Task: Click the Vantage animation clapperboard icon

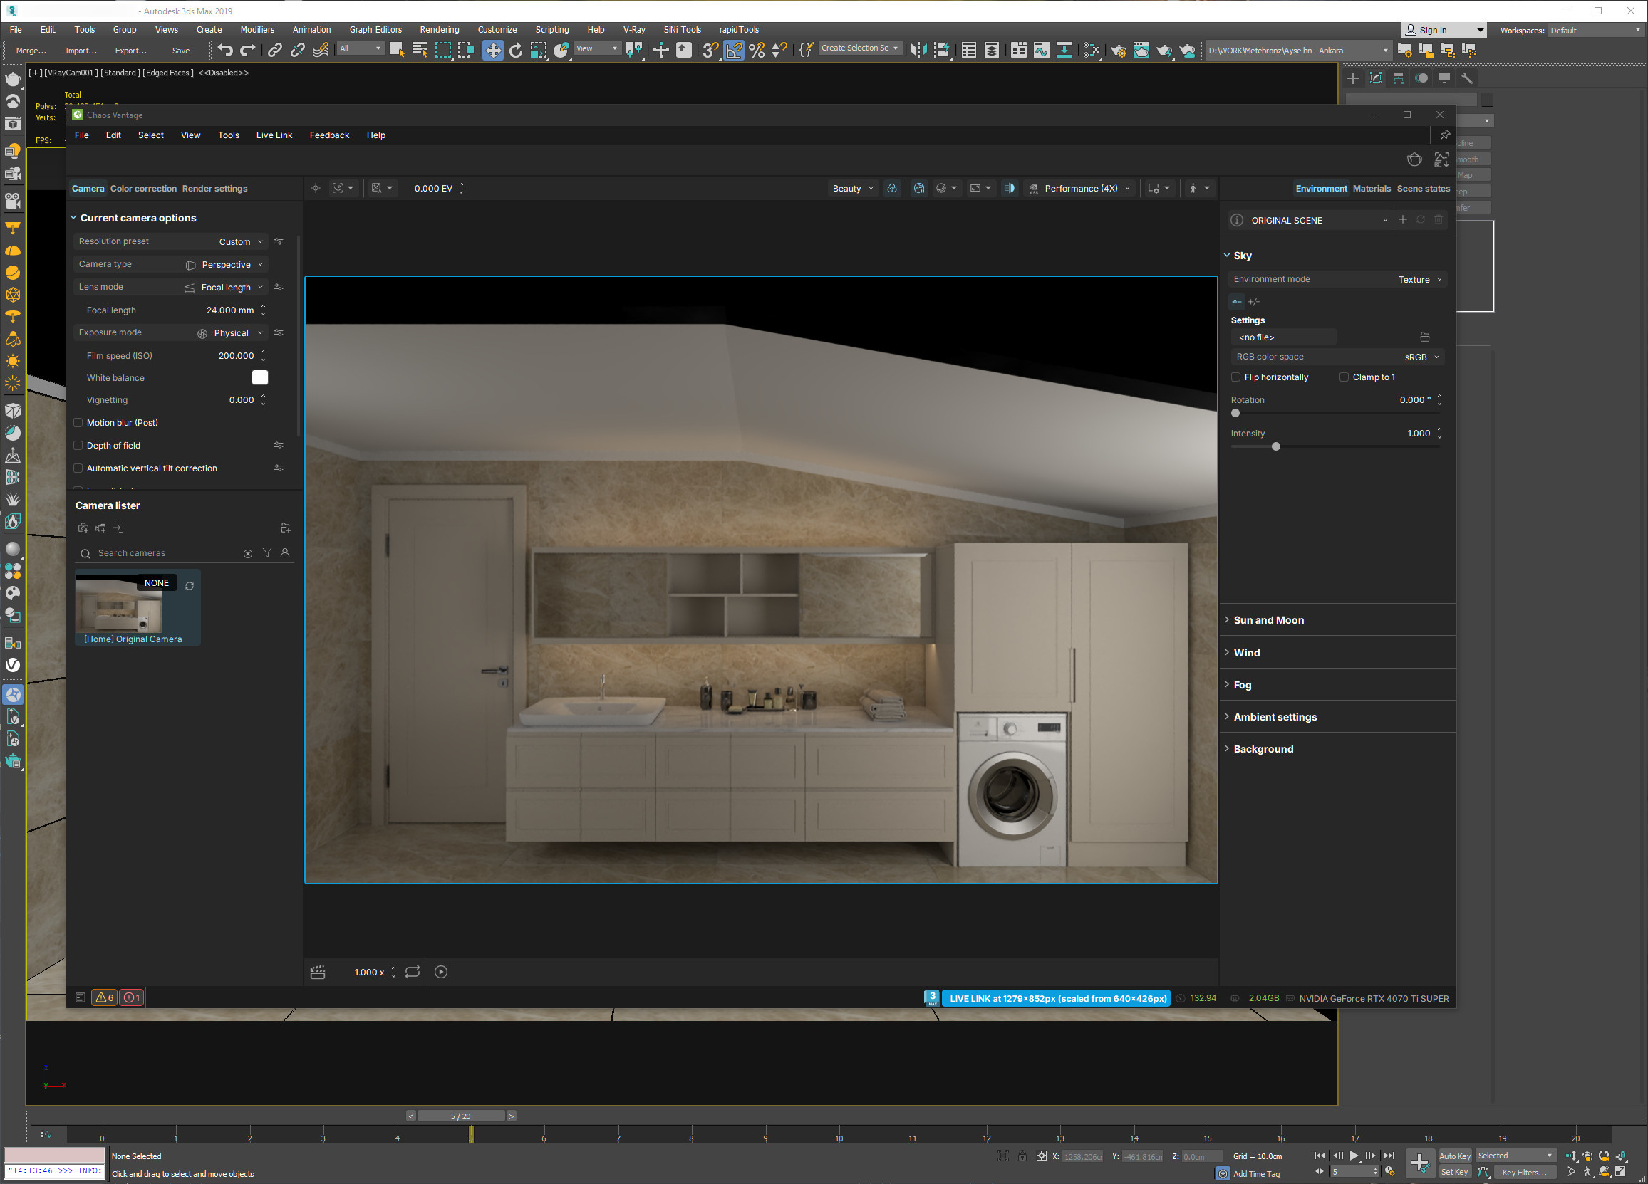Action: point(318,972)
